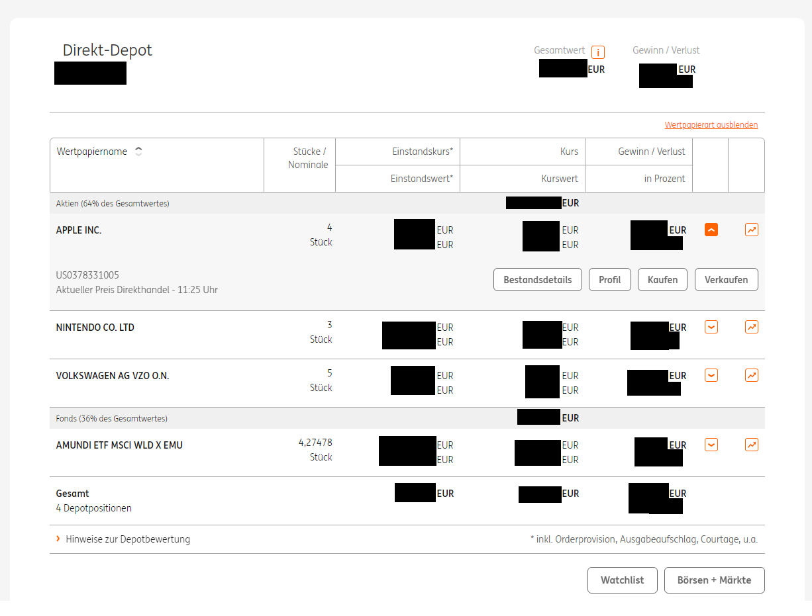Screen dimensions: 812x616
Task: Click the Fonds (36% des Gesamtwertes) header
Action: pyautogui.click(x=112, y=419)
